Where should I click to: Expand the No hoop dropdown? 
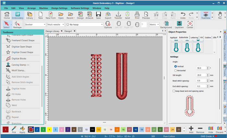[84, 24]
